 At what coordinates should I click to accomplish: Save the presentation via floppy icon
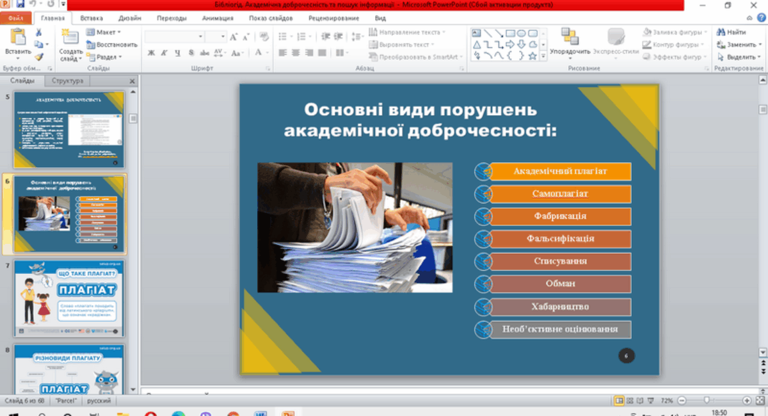20,4
